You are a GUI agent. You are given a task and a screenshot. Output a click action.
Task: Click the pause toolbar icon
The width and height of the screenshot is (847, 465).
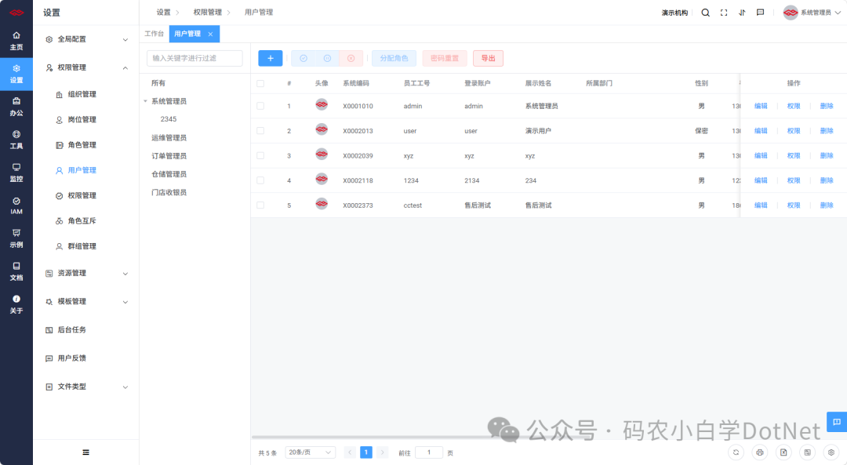click(327, 58)
